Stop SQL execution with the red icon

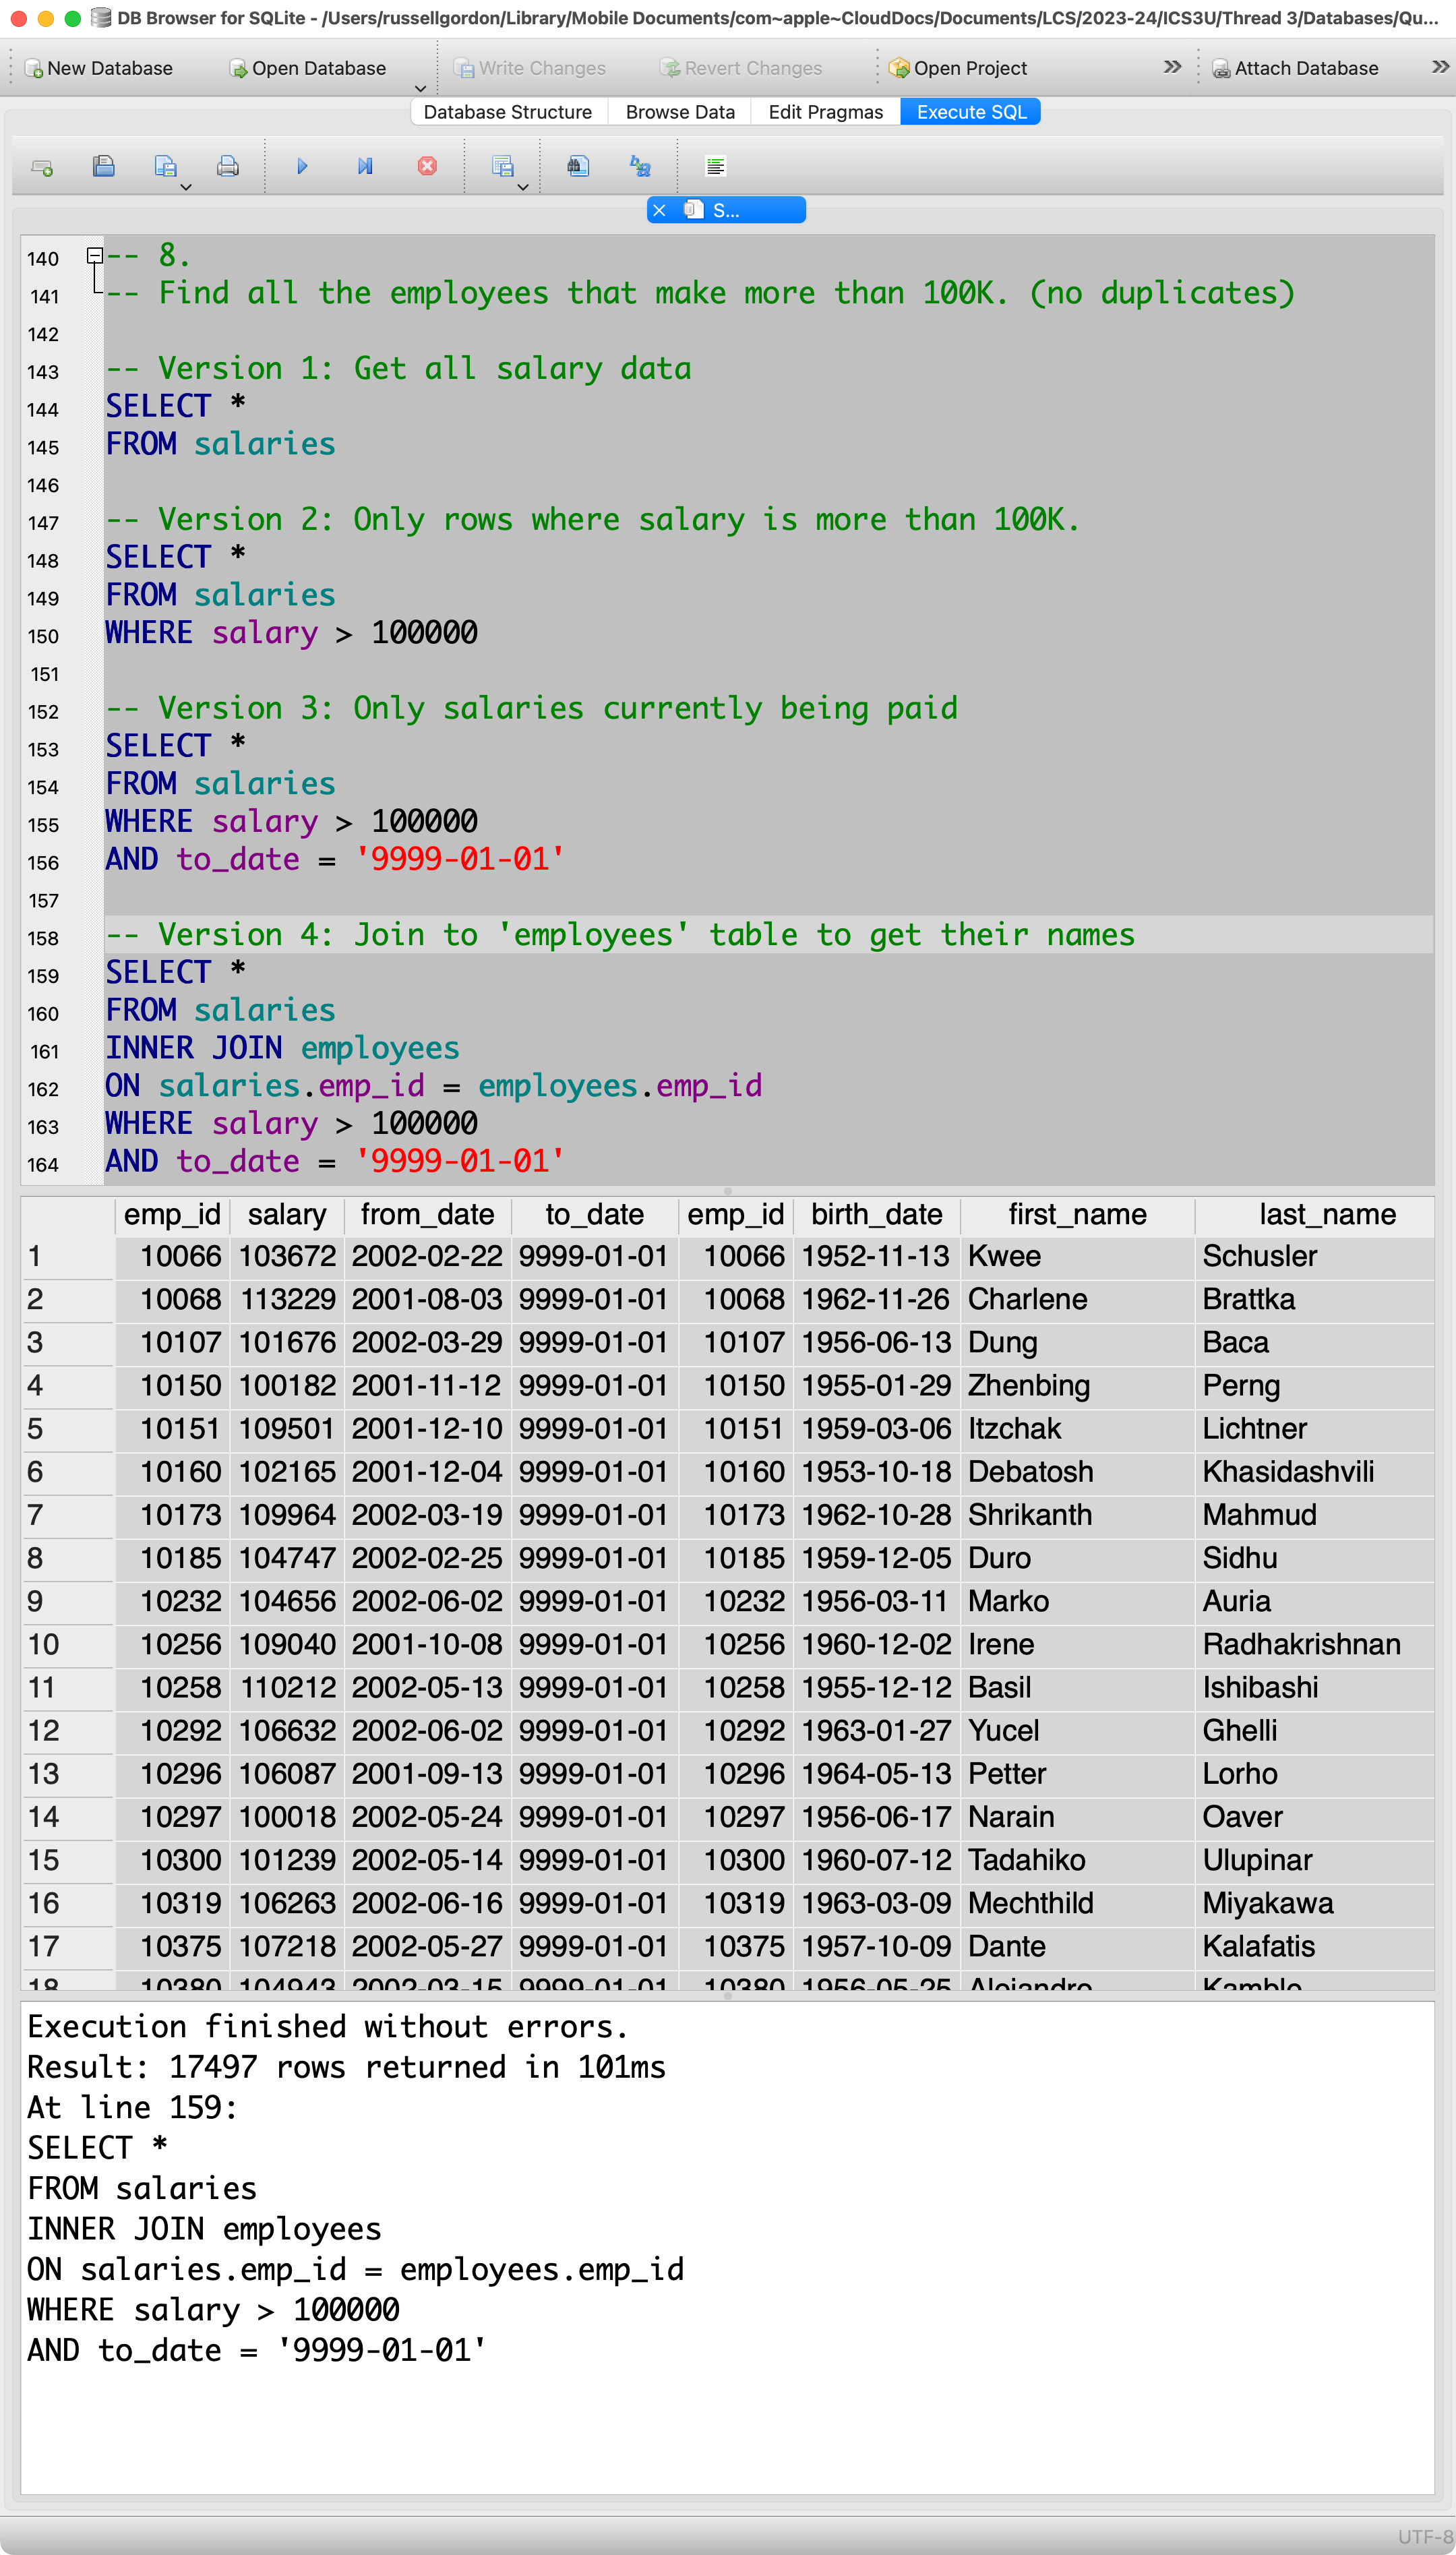click(427, 167)
